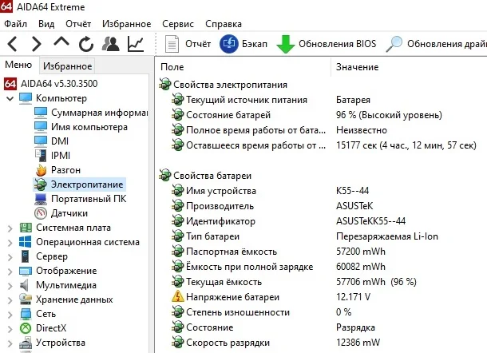Switch to the Меню tab

pyautogui.click(x=18, y=65)
